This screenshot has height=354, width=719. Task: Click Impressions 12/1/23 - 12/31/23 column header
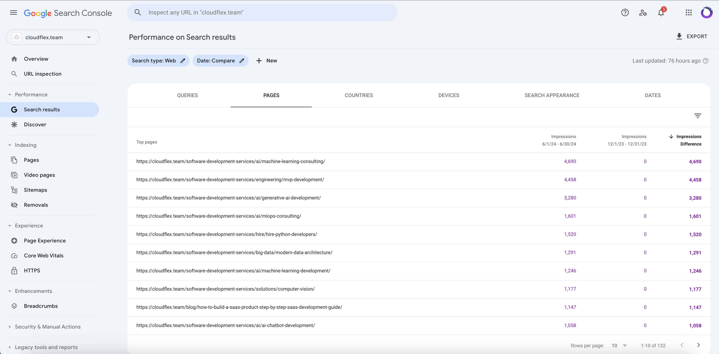(x=627, y=140)
